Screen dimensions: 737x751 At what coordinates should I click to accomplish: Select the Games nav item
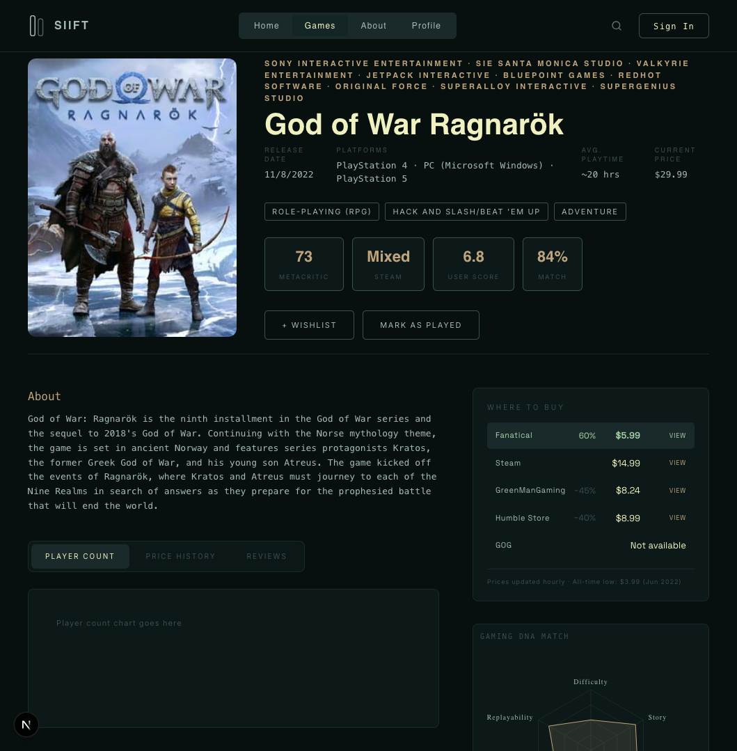coord(320,26)
